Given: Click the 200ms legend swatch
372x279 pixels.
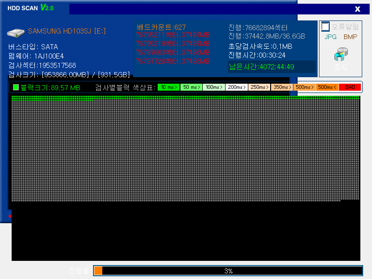Looking at the screenshot, I should 237,87.
